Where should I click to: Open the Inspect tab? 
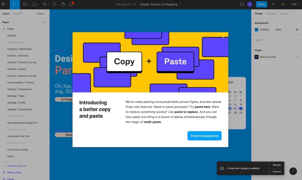tap(284, 13)
